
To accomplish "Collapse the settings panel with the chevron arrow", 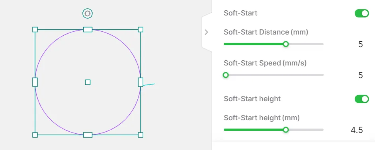I will (x=206, y=32).
